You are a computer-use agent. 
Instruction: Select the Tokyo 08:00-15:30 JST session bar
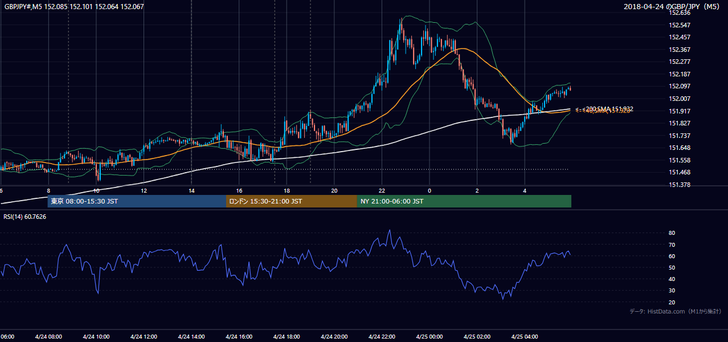pos(137,201)
